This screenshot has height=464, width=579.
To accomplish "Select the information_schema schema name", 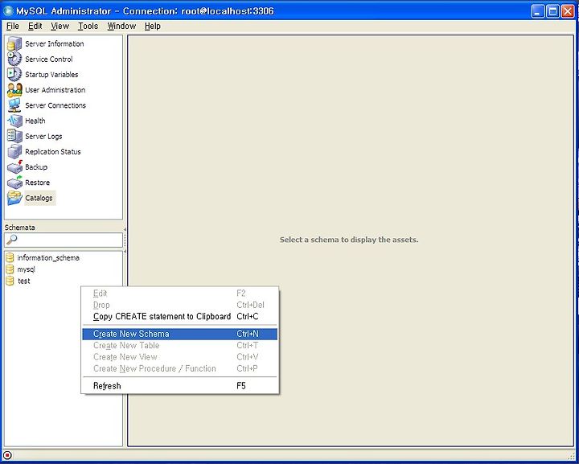I will [x=48, y=257].
